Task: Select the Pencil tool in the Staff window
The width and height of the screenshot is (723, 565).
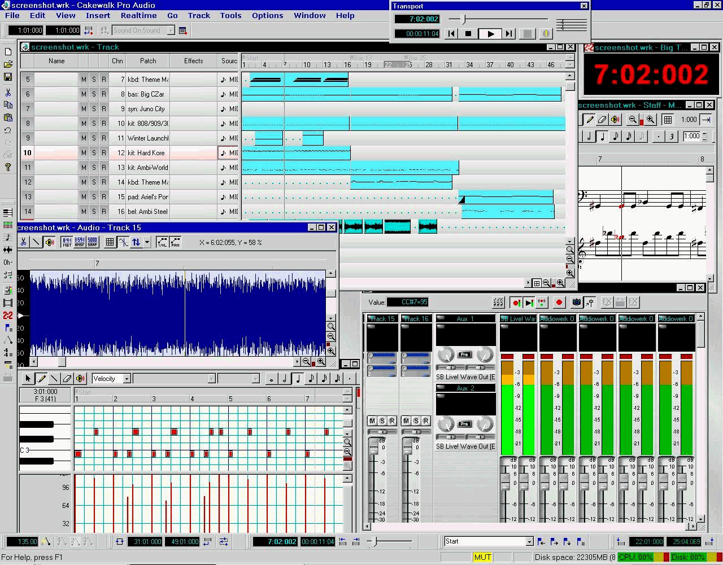Action: tap(589, 120)
